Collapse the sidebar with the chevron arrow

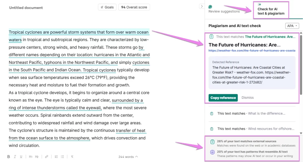click(x=202, y=6)
